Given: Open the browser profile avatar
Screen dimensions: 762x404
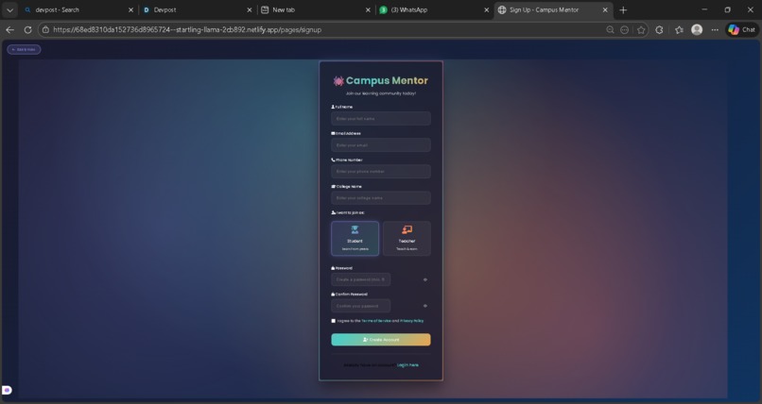Looking at the screenshot, I should (x=697, y=29).
